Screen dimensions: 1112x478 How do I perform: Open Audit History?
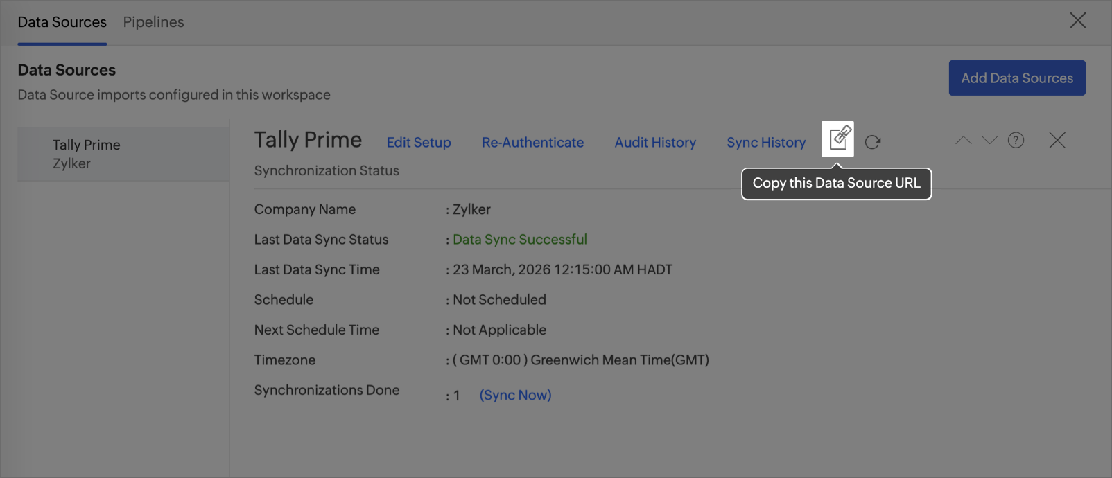(655, 143)
